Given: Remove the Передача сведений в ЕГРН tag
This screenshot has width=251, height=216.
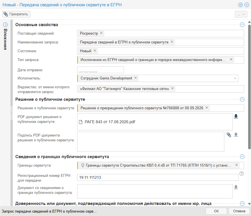Looking at the screenshot, I should [x=172, y=42].
